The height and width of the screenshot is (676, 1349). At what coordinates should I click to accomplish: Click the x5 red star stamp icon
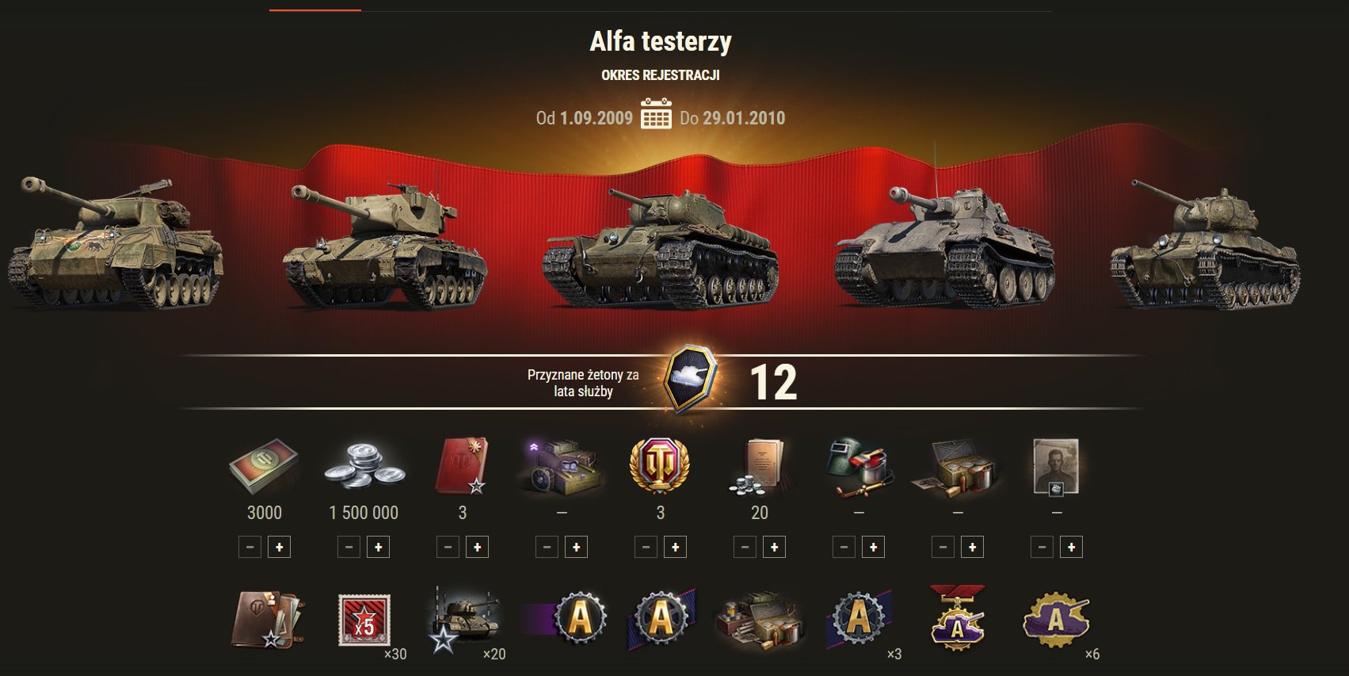(363, 621)
